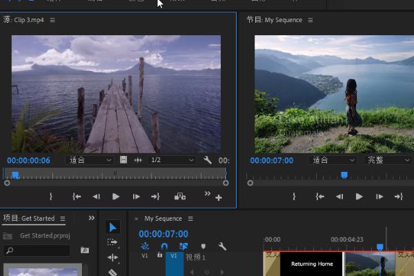Open the timeline panel menu beside My Sequence

pos(190,219)
